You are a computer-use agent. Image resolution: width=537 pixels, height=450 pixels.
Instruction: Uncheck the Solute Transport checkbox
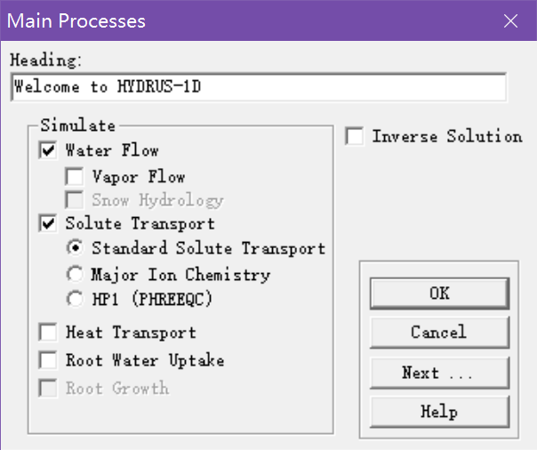(48, 224)
